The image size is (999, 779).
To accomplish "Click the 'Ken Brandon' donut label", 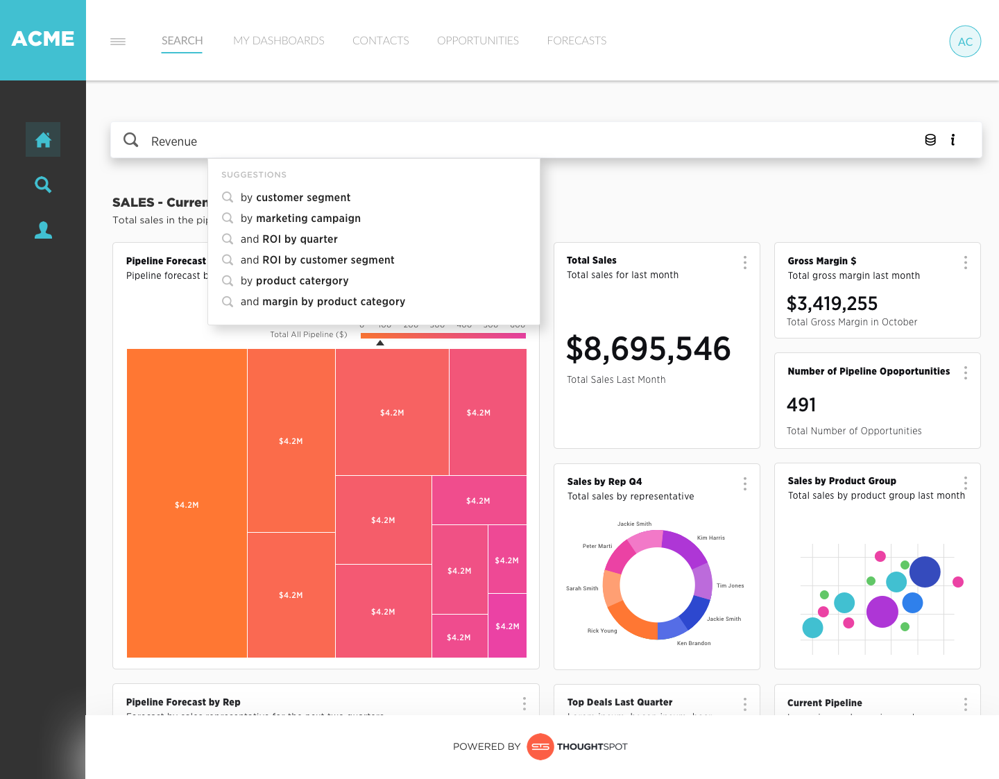I will tap(694, 643).
